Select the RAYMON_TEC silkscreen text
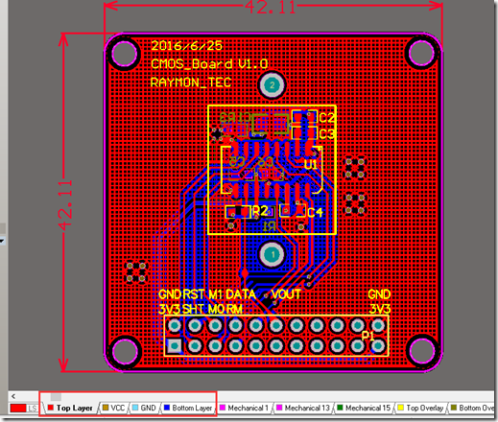498x422 pixels. tap(191, 82)
